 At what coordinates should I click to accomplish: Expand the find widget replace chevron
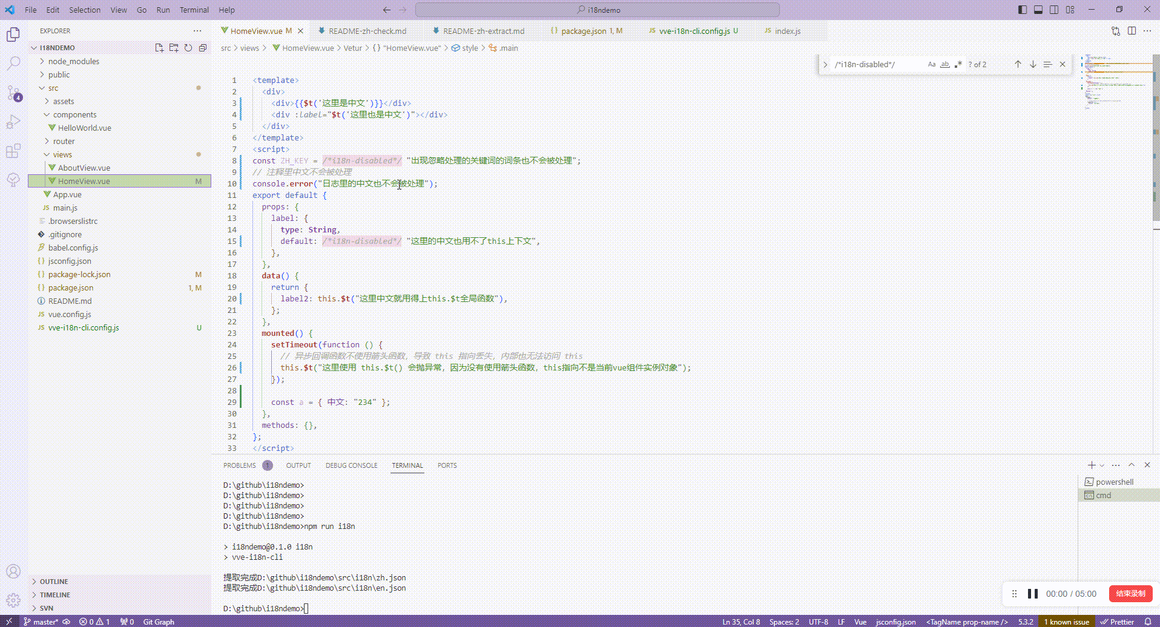click(x=825, y=64)
